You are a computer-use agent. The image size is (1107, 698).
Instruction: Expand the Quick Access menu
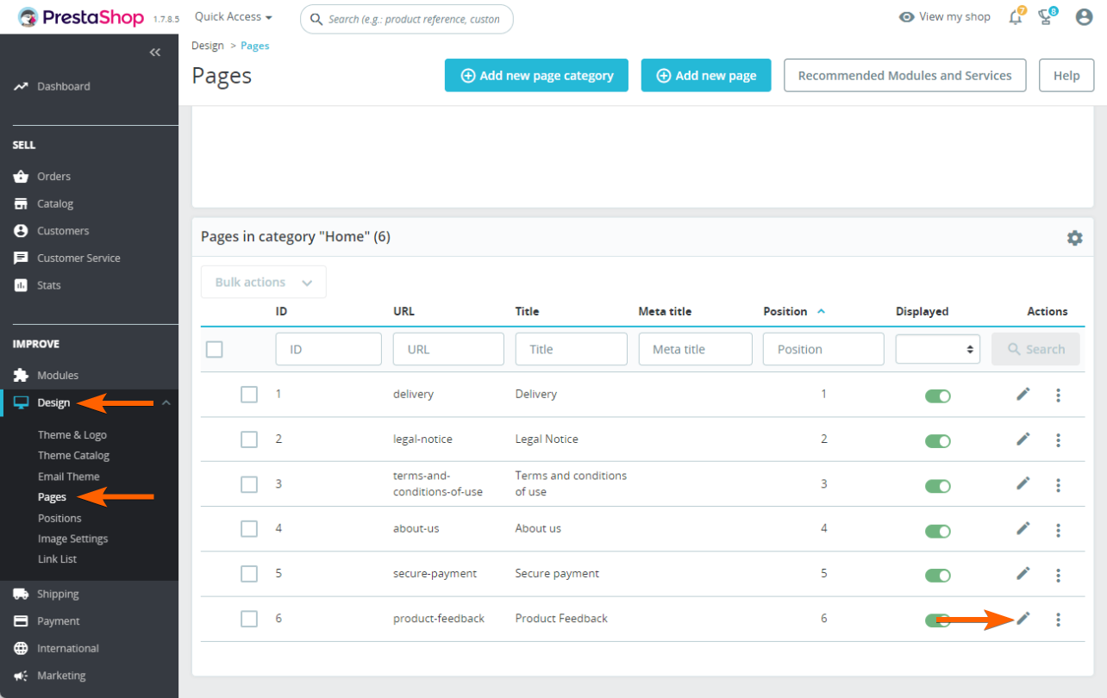click(233, 17)
